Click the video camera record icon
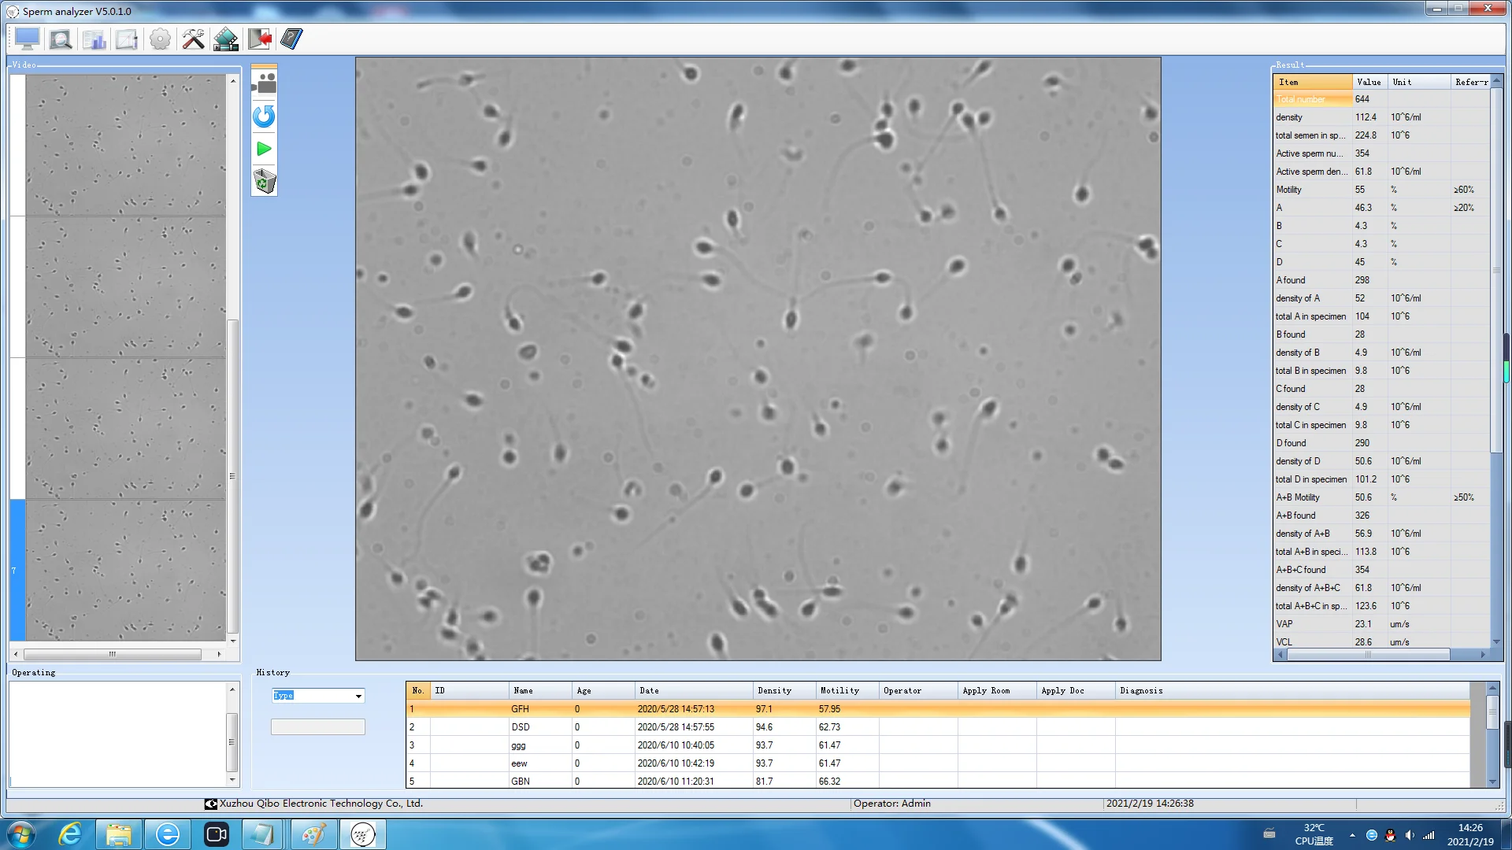Image resolution: width=1512 pixels, height=850 pixels. point(264,83)
